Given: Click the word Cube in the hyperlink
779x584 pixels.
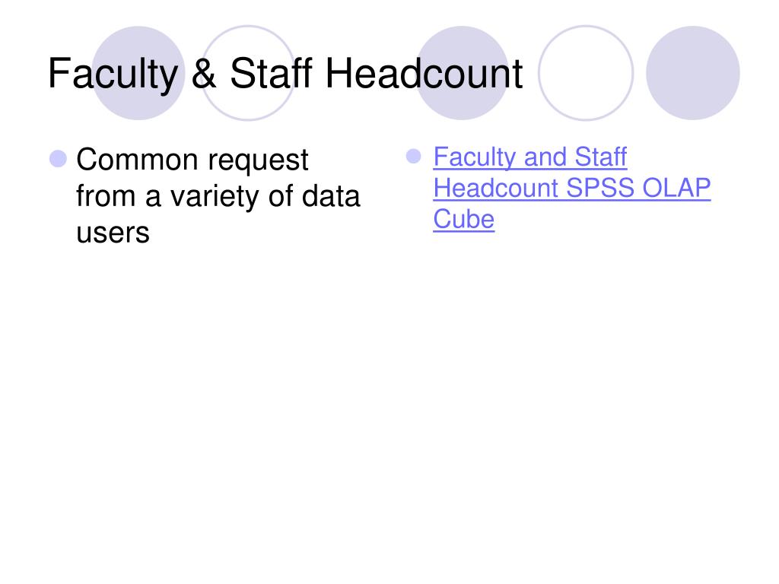Looking at the screenshot, I should [463, 219].
